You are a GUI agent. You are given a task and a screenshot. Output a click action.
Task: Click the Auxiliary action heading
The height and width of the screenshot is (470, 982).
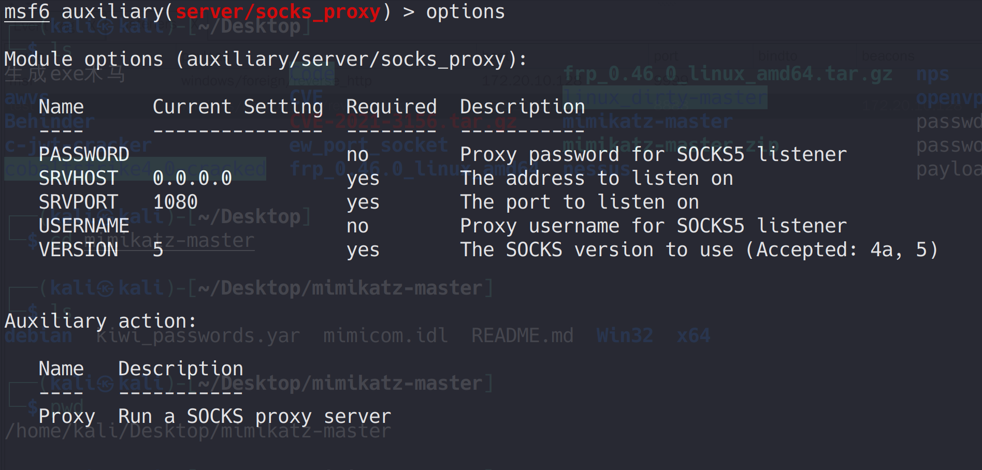click(x=100, y=321)
